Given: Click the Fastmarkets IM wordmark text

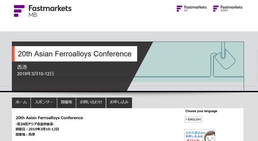Looking at the screenshot, I should (195, 8).
